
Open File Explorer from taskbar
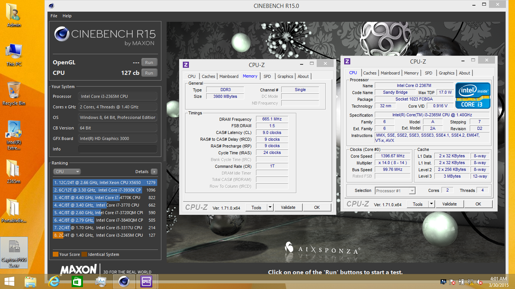coord(31,281)
